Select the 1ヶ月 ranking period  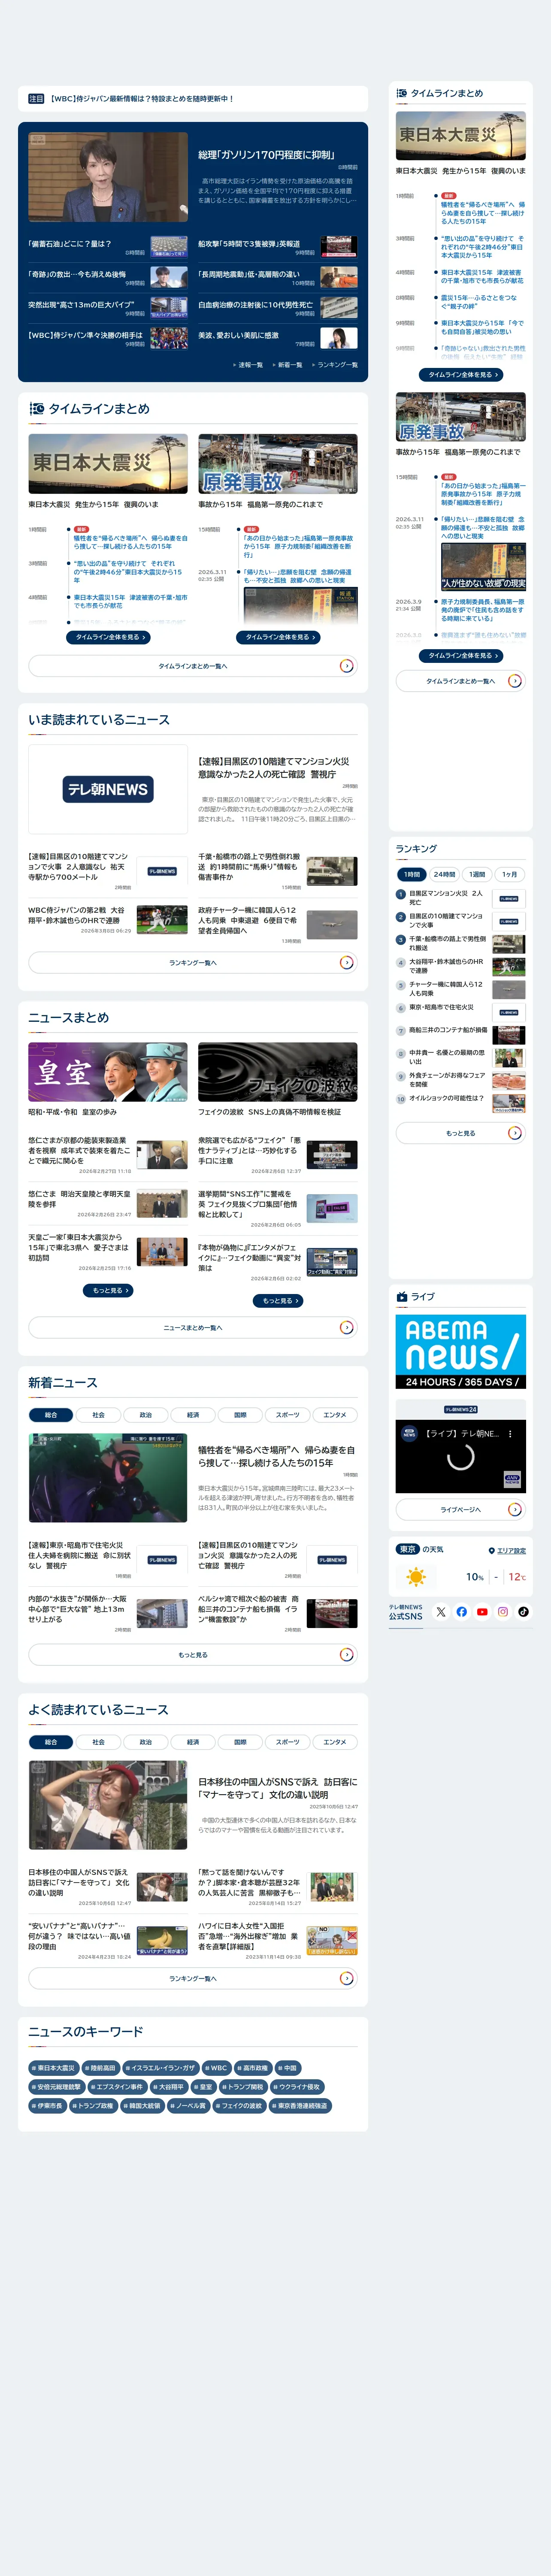coord(509,874)
